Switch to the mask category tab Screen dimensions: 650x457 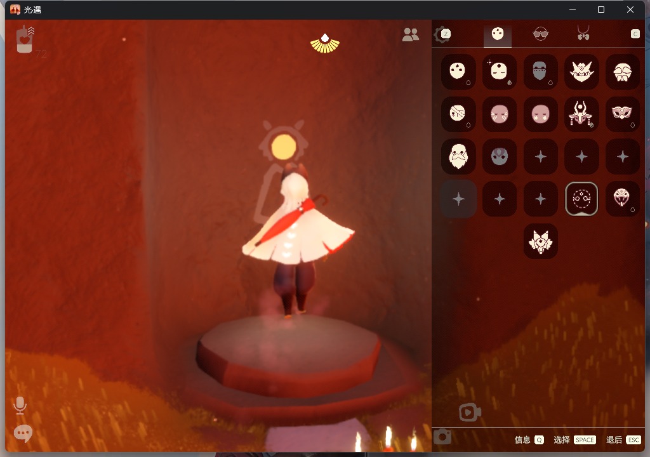tap(498, 34)
